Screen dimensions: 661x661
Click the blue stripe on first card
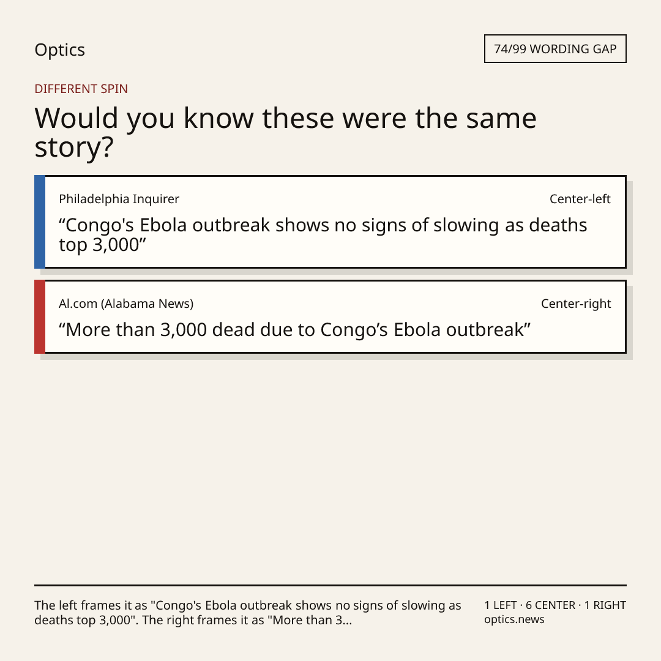(40, 222)
